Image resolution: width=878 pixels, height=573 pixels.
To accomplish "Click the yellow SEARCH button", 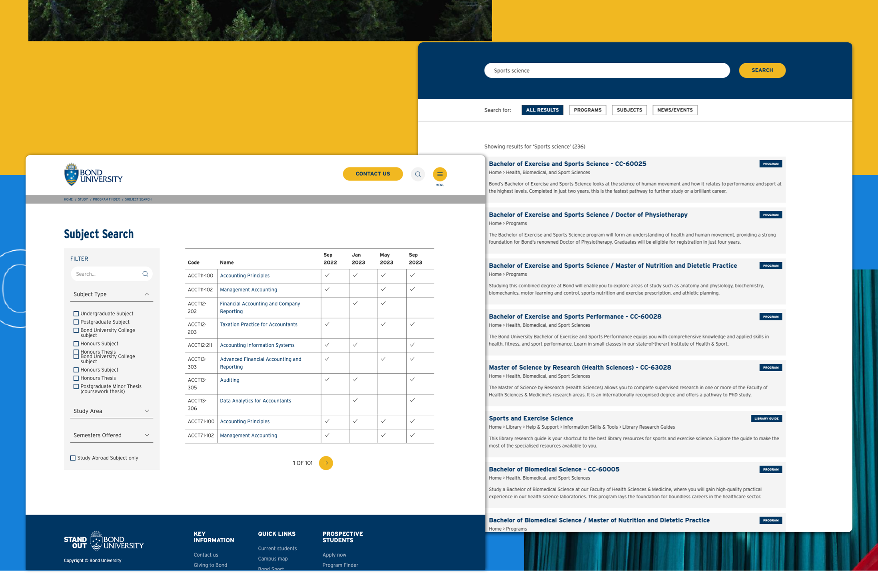I will coord(762,70).
